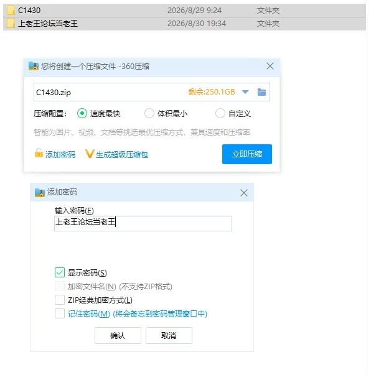Click the V icon for super archive
371x375 pixels.
pyautogui.click(x=90, y=154)
